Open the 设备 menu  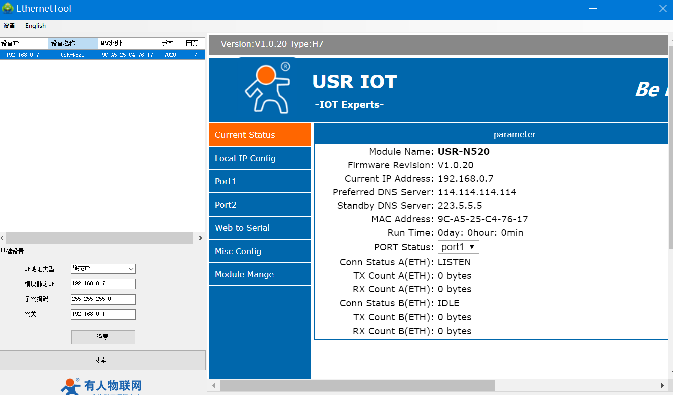(x=9, y=26)
